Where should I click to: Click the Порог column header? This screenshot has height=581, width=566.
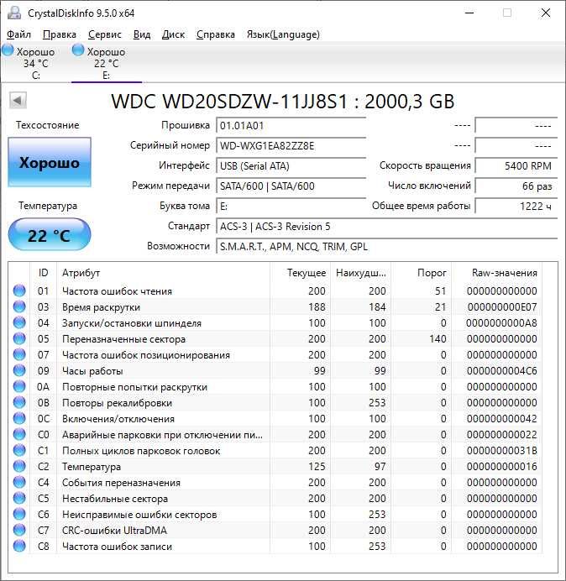click(421, 273)
